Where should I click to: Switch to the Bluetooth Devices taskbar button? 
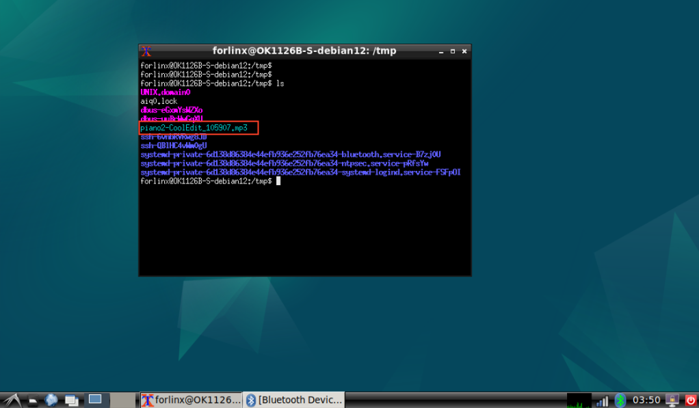(x=295, y=400)
